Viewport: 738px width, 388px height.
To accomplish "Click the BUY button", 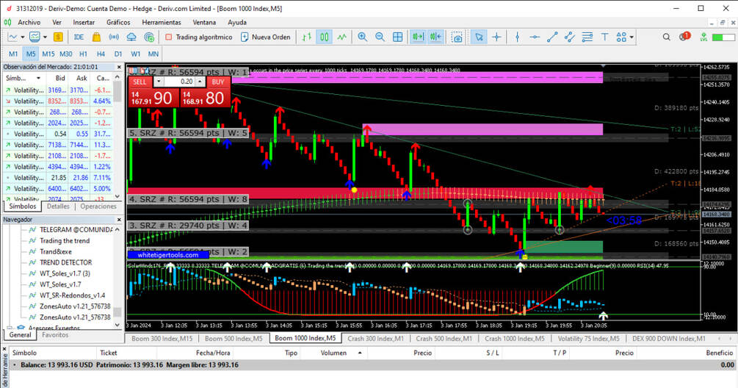I will pyautogui.click(x=218, y=82).
